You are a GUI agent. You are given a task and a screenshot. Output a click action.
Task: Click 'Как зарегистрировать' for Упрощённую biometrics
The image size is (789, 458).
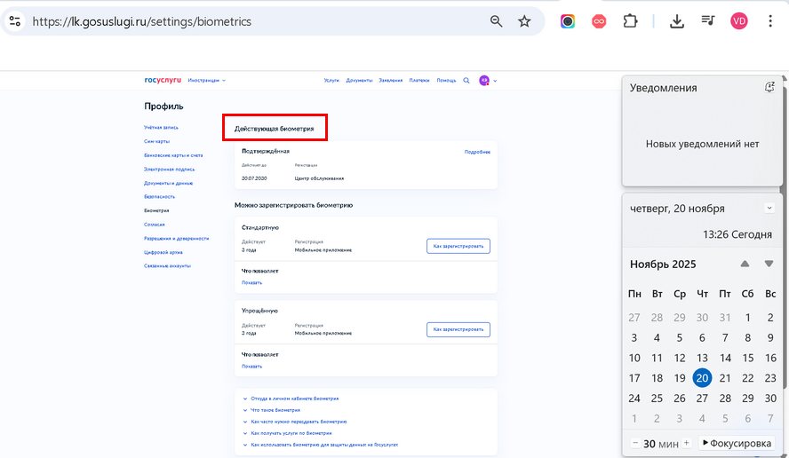pyautogui.click(x=458, y=330)
